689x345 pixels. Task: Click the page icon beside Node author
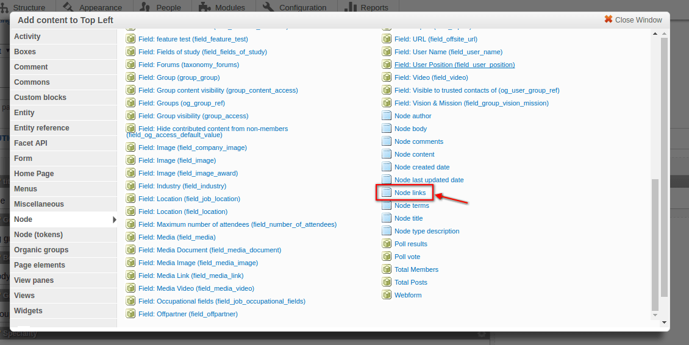[x=387, y=116]
